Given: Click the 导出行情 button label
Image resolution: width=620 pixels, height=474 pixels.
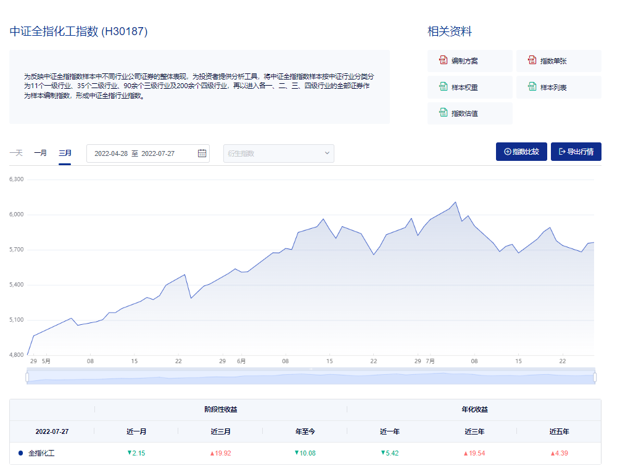Looking at the screenshot, I should pyautogui.click(x=580, y=152).
